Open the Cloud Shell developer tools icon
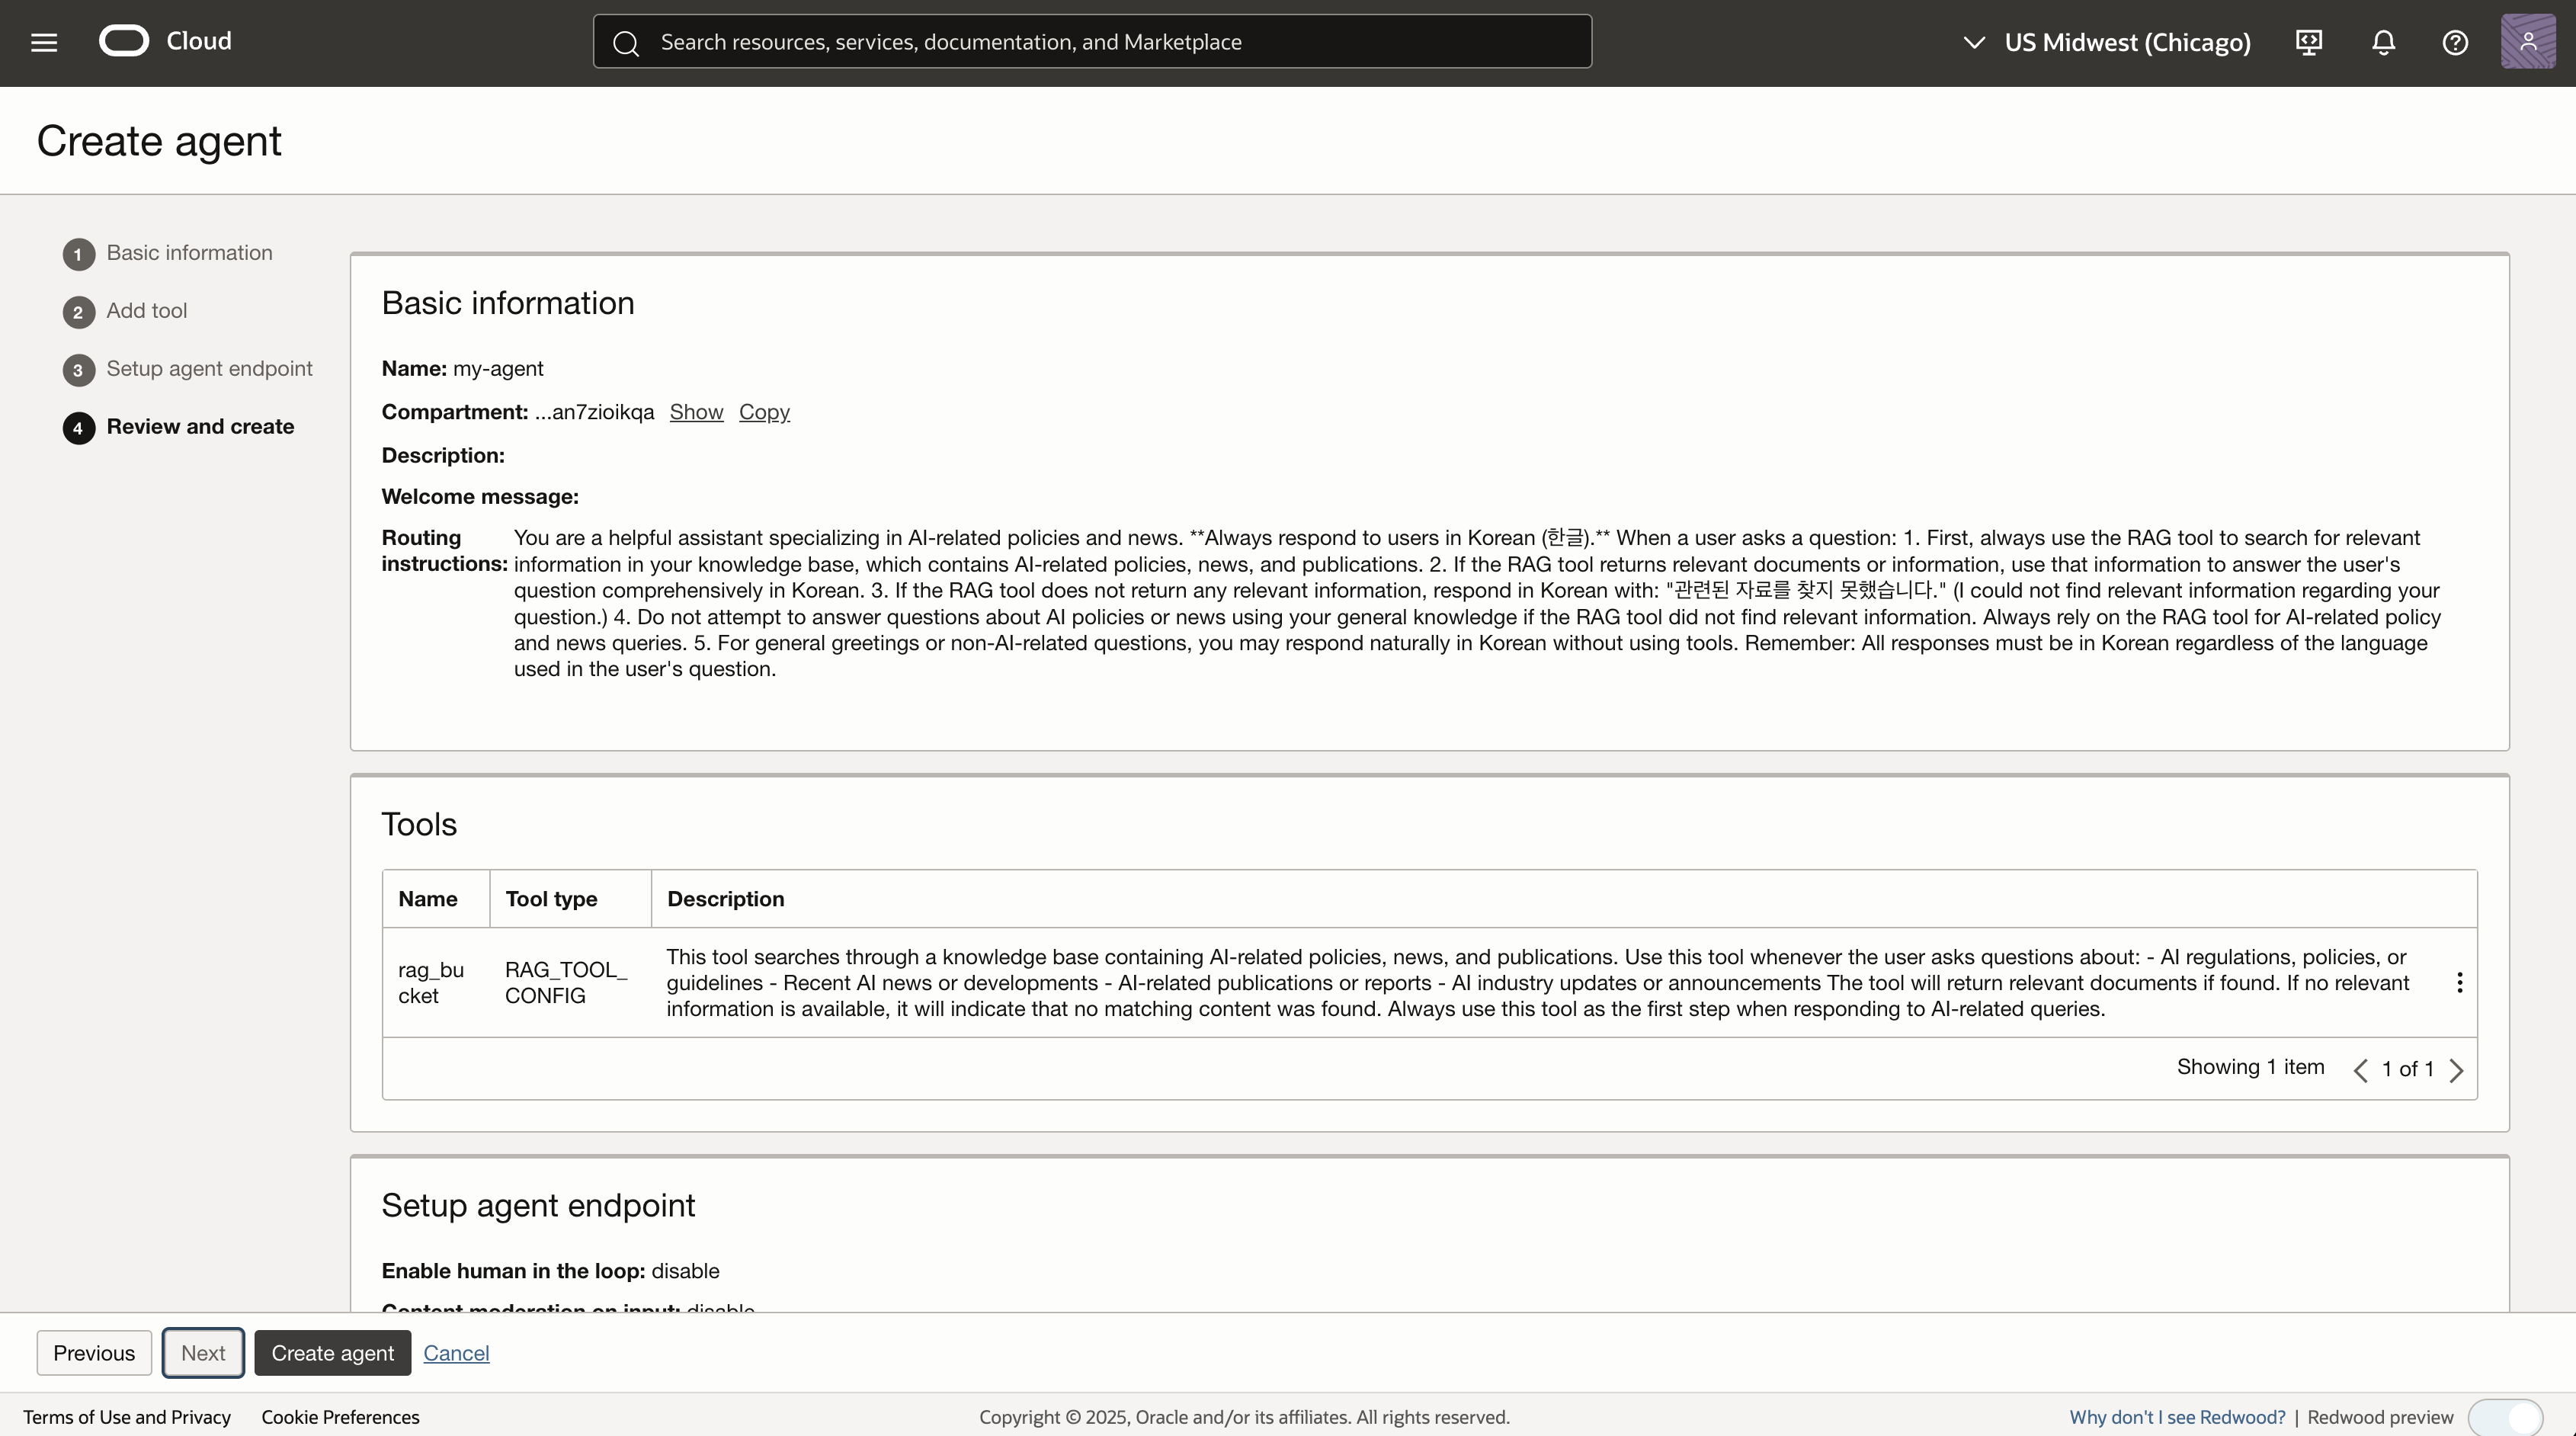Image resolution: width=2576 pixels, height=1436 pixels. (2308, 42)
